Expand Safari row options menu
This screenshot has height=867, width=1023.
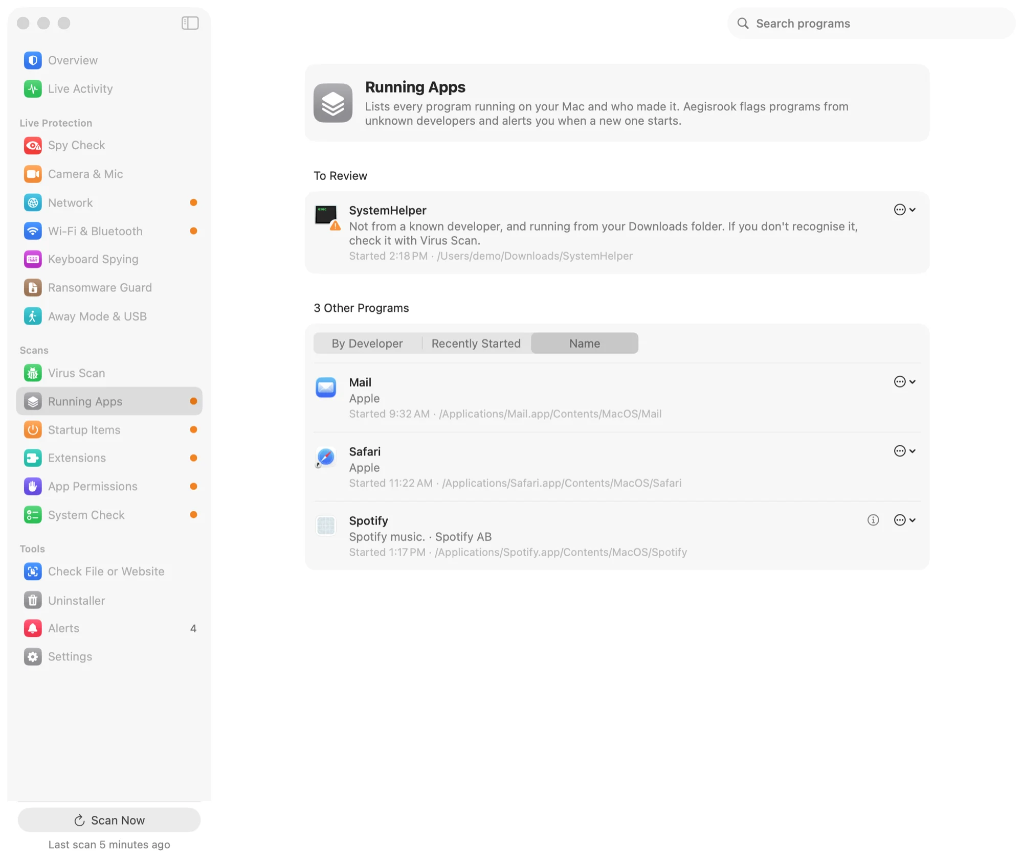[x=904, y=451]
